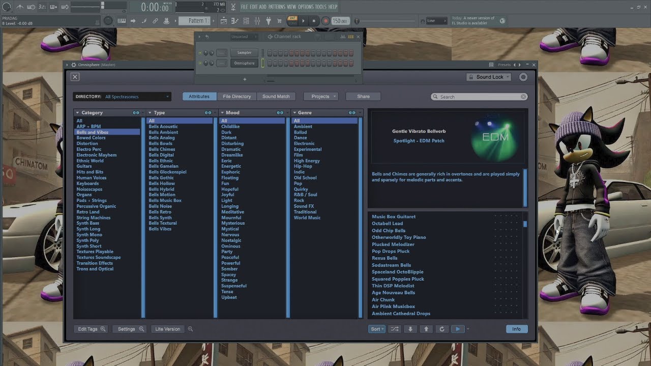This screenshot has height=366, width=651.
Task: Open the Pattern 1 selector
Action: (193, 21)
